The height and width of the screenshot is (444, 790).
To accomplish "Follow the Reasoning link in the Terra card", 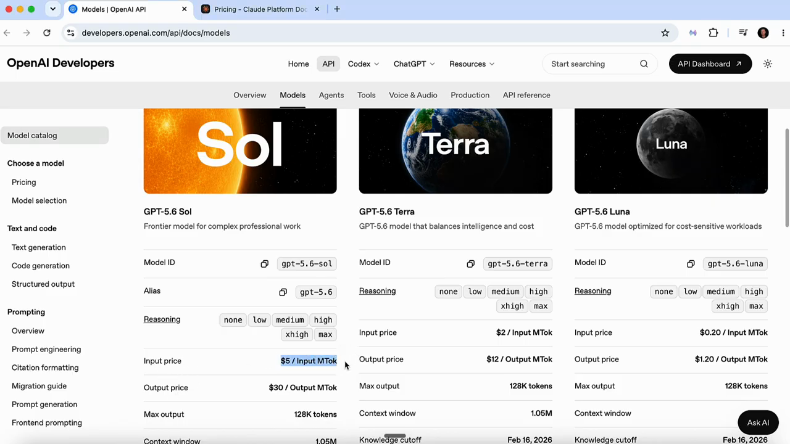I will [x=378, y=291].
